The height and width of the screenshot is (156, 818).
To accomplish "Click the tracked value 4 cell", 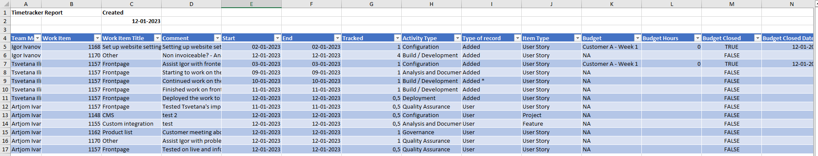I will [371, 55].
